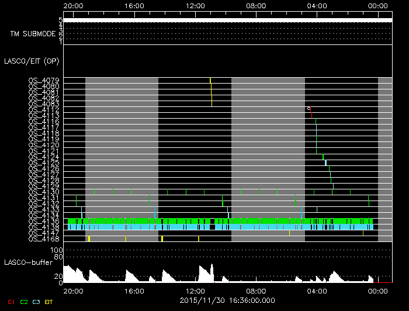This screenshot has width=409, height=311.
Task: Select the OS_4138 row label
Action: pos(44,227)
